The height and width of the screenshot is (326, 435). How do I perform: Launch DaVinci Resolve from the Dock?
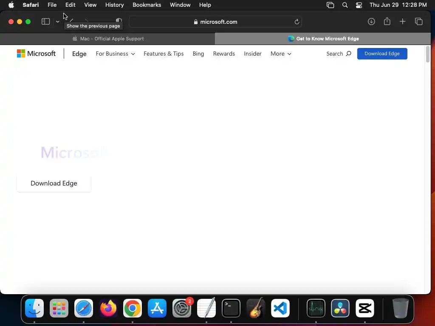pos(340,308)
